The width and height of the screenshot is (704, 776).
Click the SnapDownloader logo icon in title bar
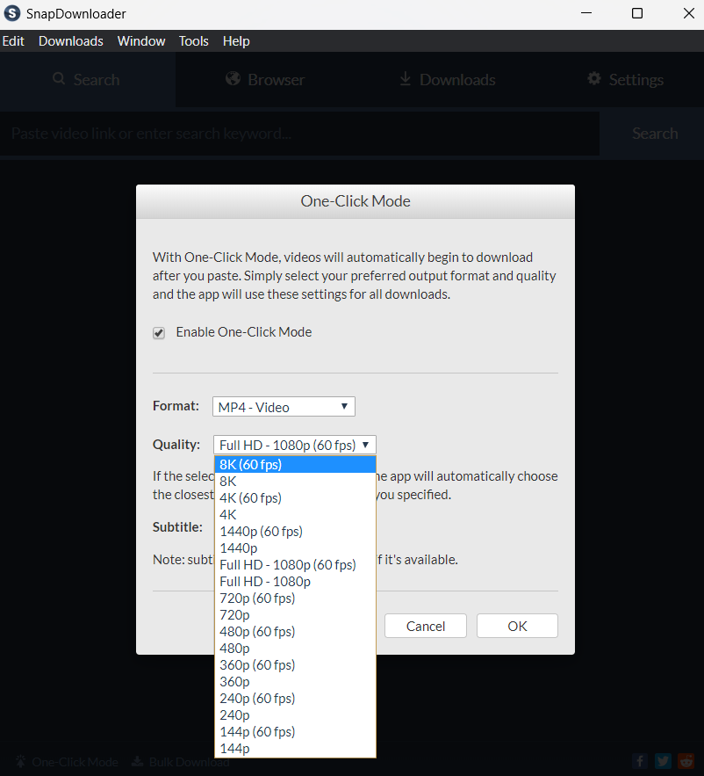(x=12, y=13)
